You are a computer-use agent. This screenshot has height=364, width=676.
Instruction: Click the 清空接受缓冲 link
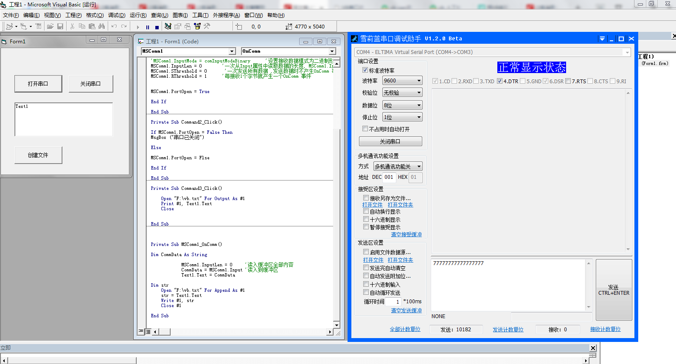[x=406, y=234]
